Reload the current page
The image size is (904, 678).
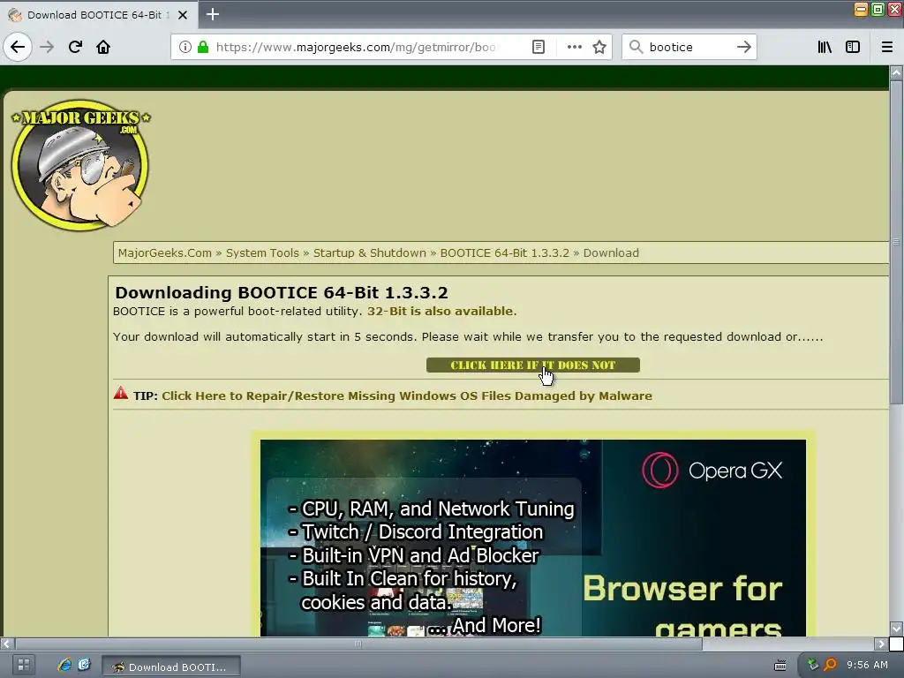click(x=75, y=47)
